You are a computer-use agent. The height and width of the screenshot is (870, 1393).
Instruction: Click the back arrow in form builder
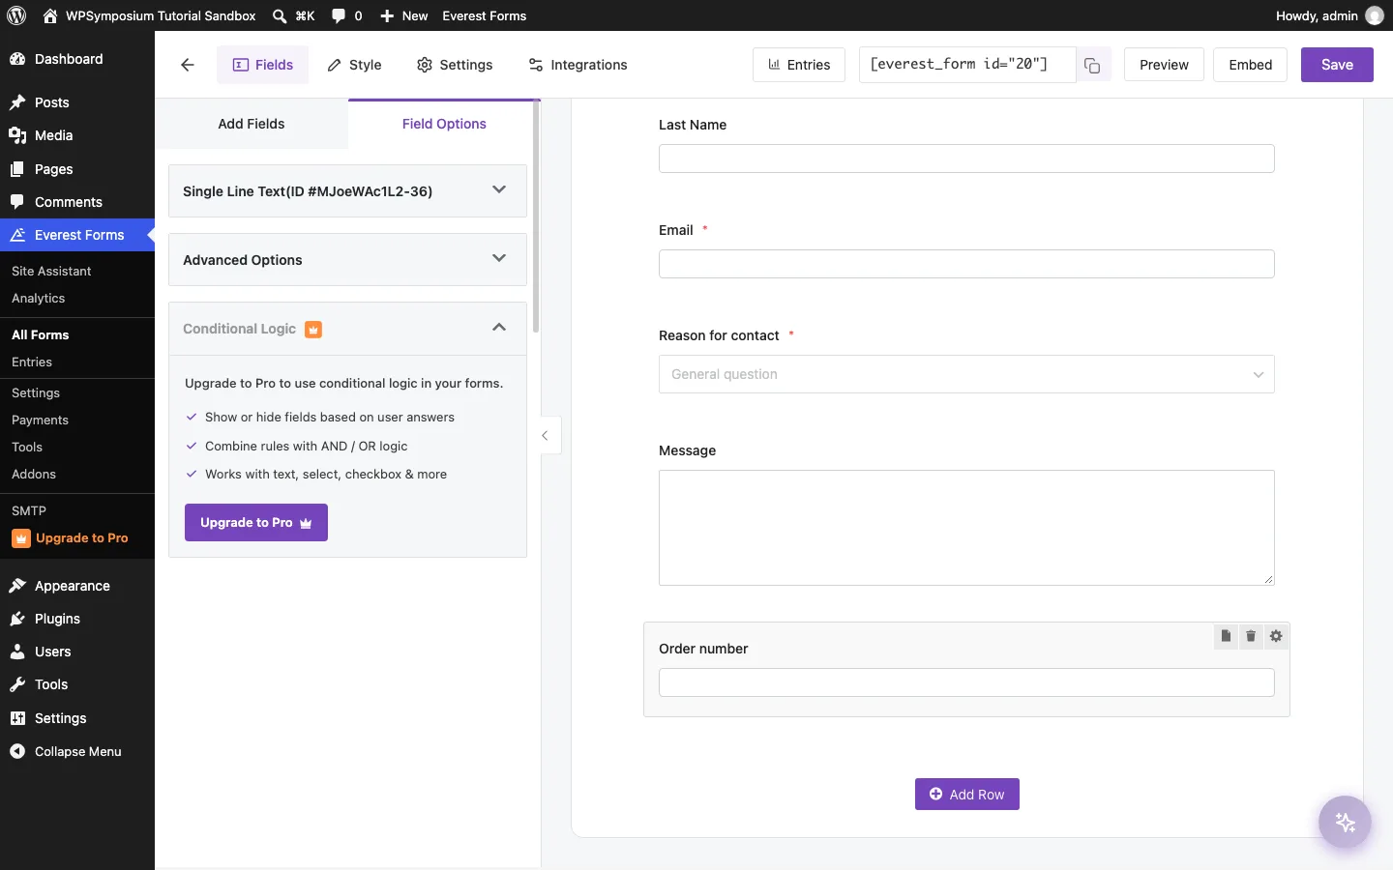click(188, 65)
